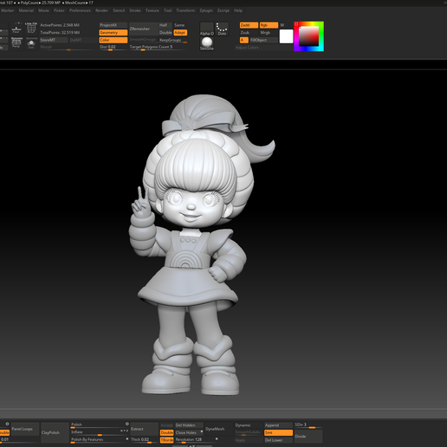
Task: Toggle ZRemesher Double option
Action: pyautogui.click(x=165, y=33)
